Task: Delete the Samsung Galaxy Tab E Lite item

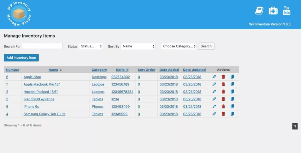Action: (x=223, y=114)
